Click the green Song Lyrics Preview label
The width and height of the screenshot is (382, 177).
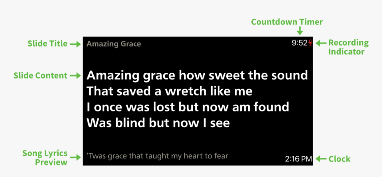pos(45,157)
